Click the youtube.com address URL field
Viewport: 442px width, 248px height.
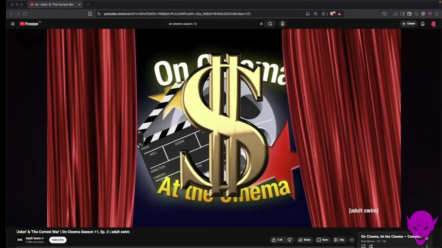177,14
